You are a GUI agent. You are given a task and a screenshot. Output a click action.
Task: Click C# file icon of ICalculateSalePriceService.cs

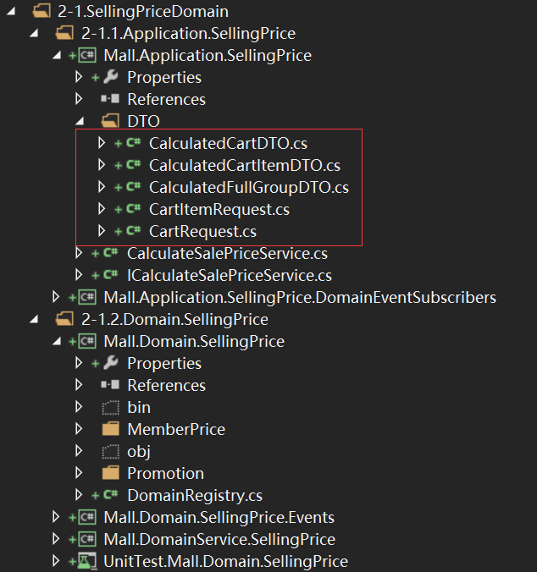point(111,274)
